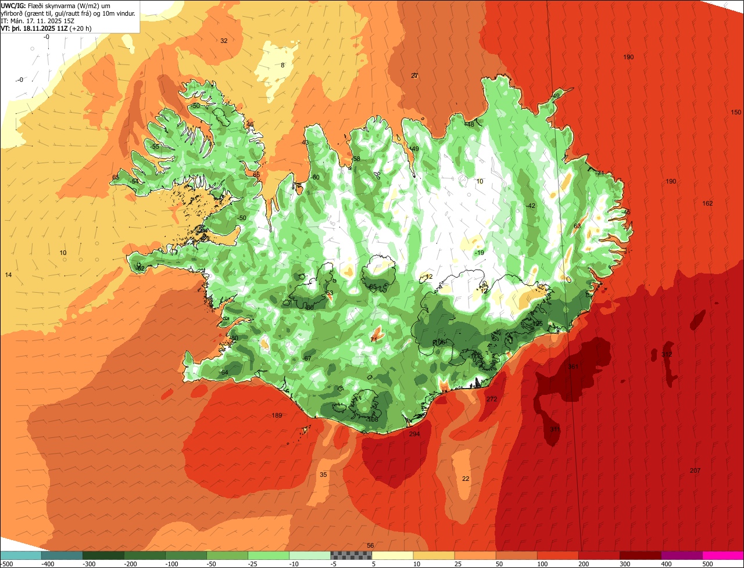Click map value '-19' in the central highlands
Image resolution: width=744 pixels, height=568 pixels.
click(x=479, y=253)
